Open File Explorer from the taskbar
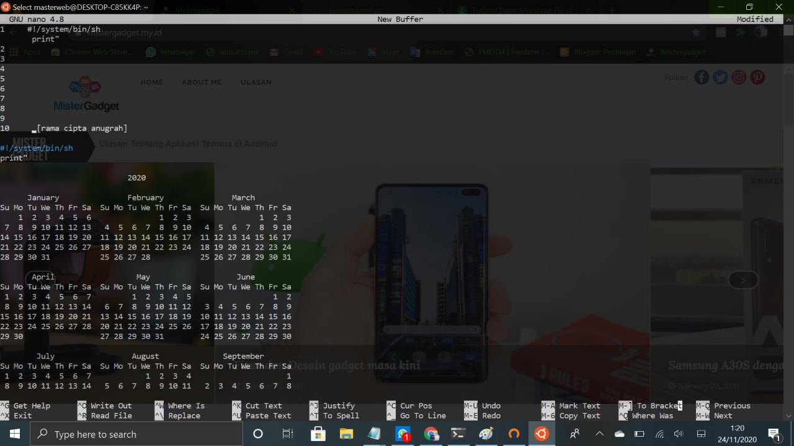794x446 pixels. tap(346, 434)
